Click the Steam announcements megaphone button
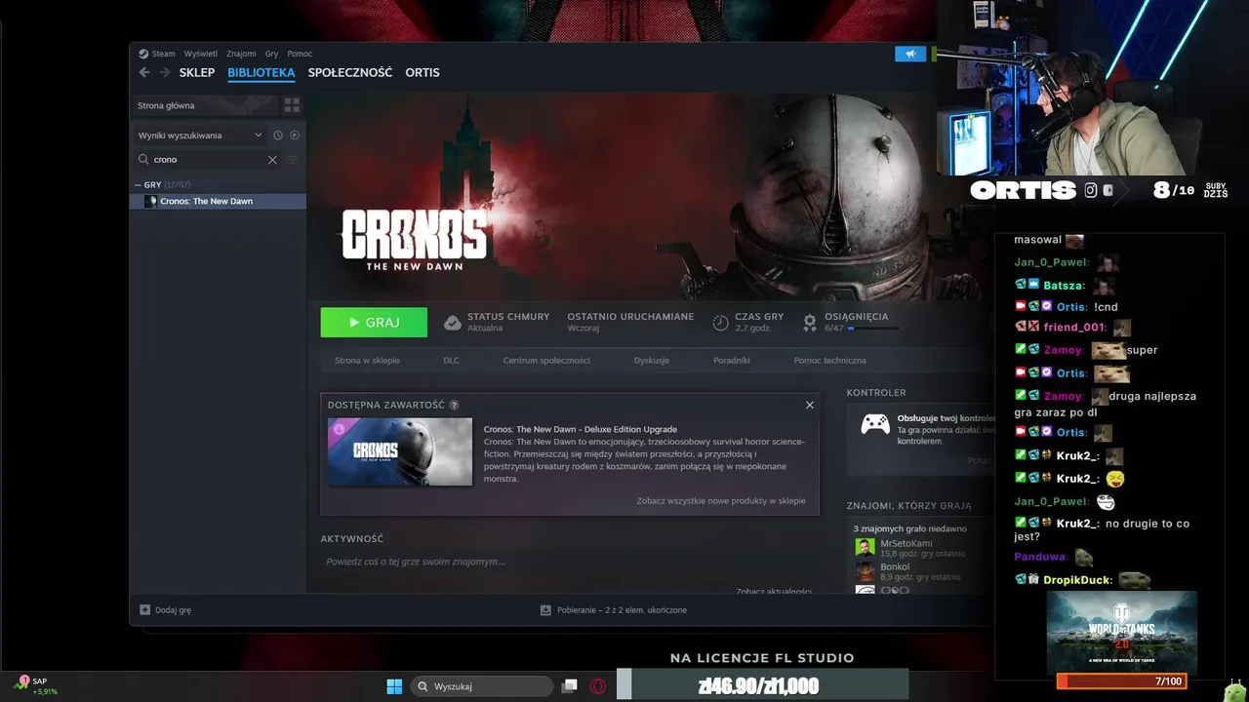 click(x=910, y=54)
